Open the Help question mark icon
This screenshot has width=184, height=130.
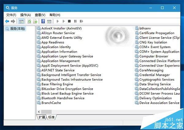43,21
